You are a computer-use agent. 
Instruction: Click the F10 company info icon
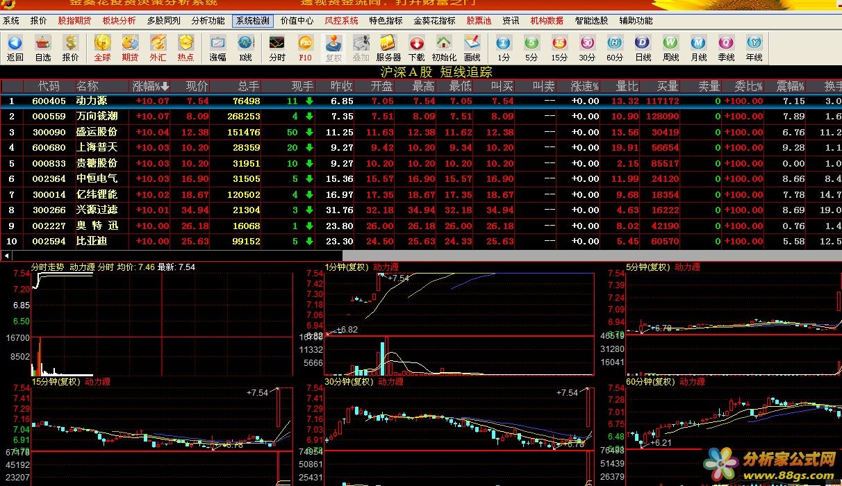coord(305,48)
